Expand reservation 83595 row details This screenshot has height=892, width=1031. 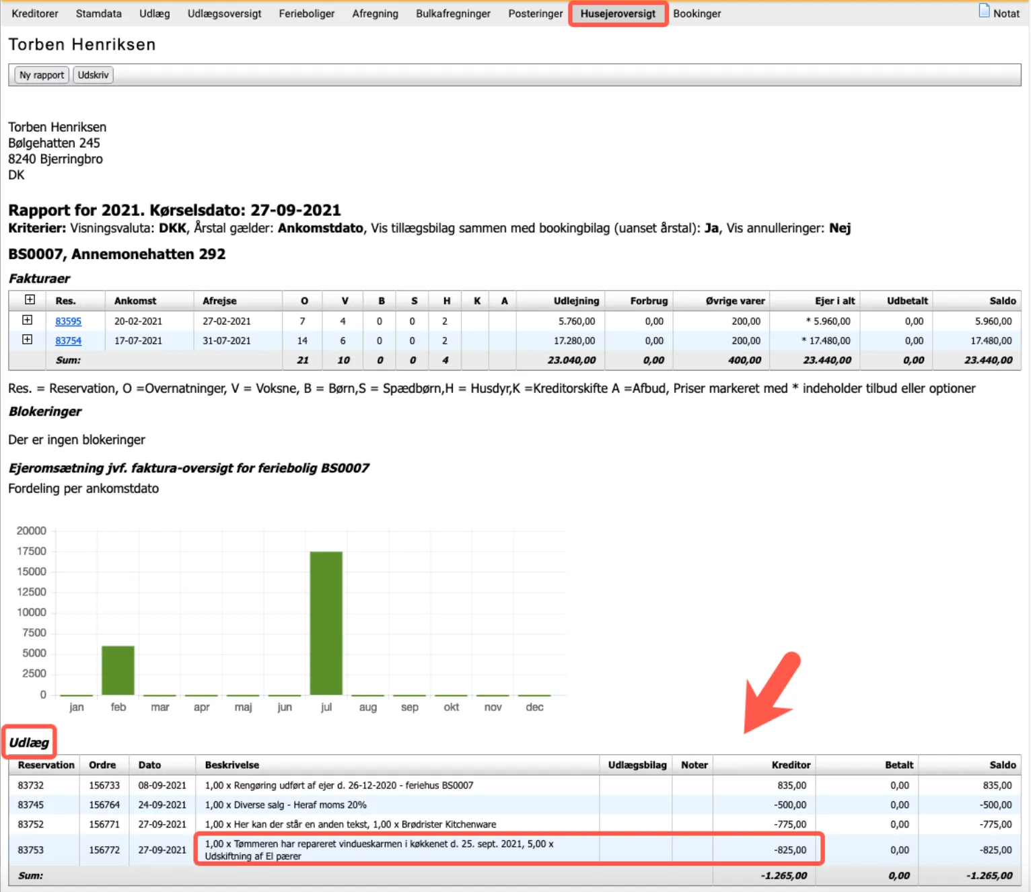tap(27, 320)
